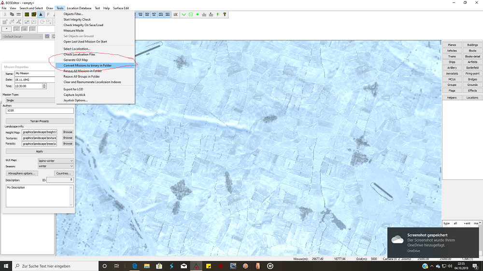Image resolution: width=483 pixels, height=271 pixels.
Task: Open the Season winter dropdown
Action: pyautogui.click(x=56, y=166)
